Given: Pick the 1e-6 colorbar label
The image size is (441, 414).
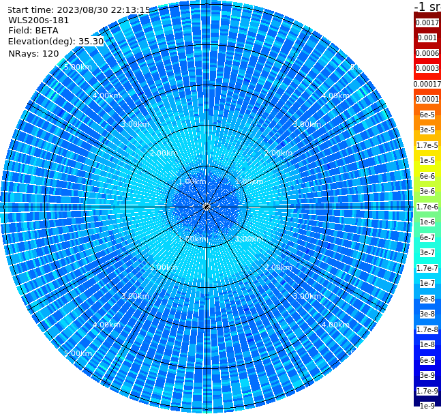Looking at the screenshot, I should (x=427, y=222).
